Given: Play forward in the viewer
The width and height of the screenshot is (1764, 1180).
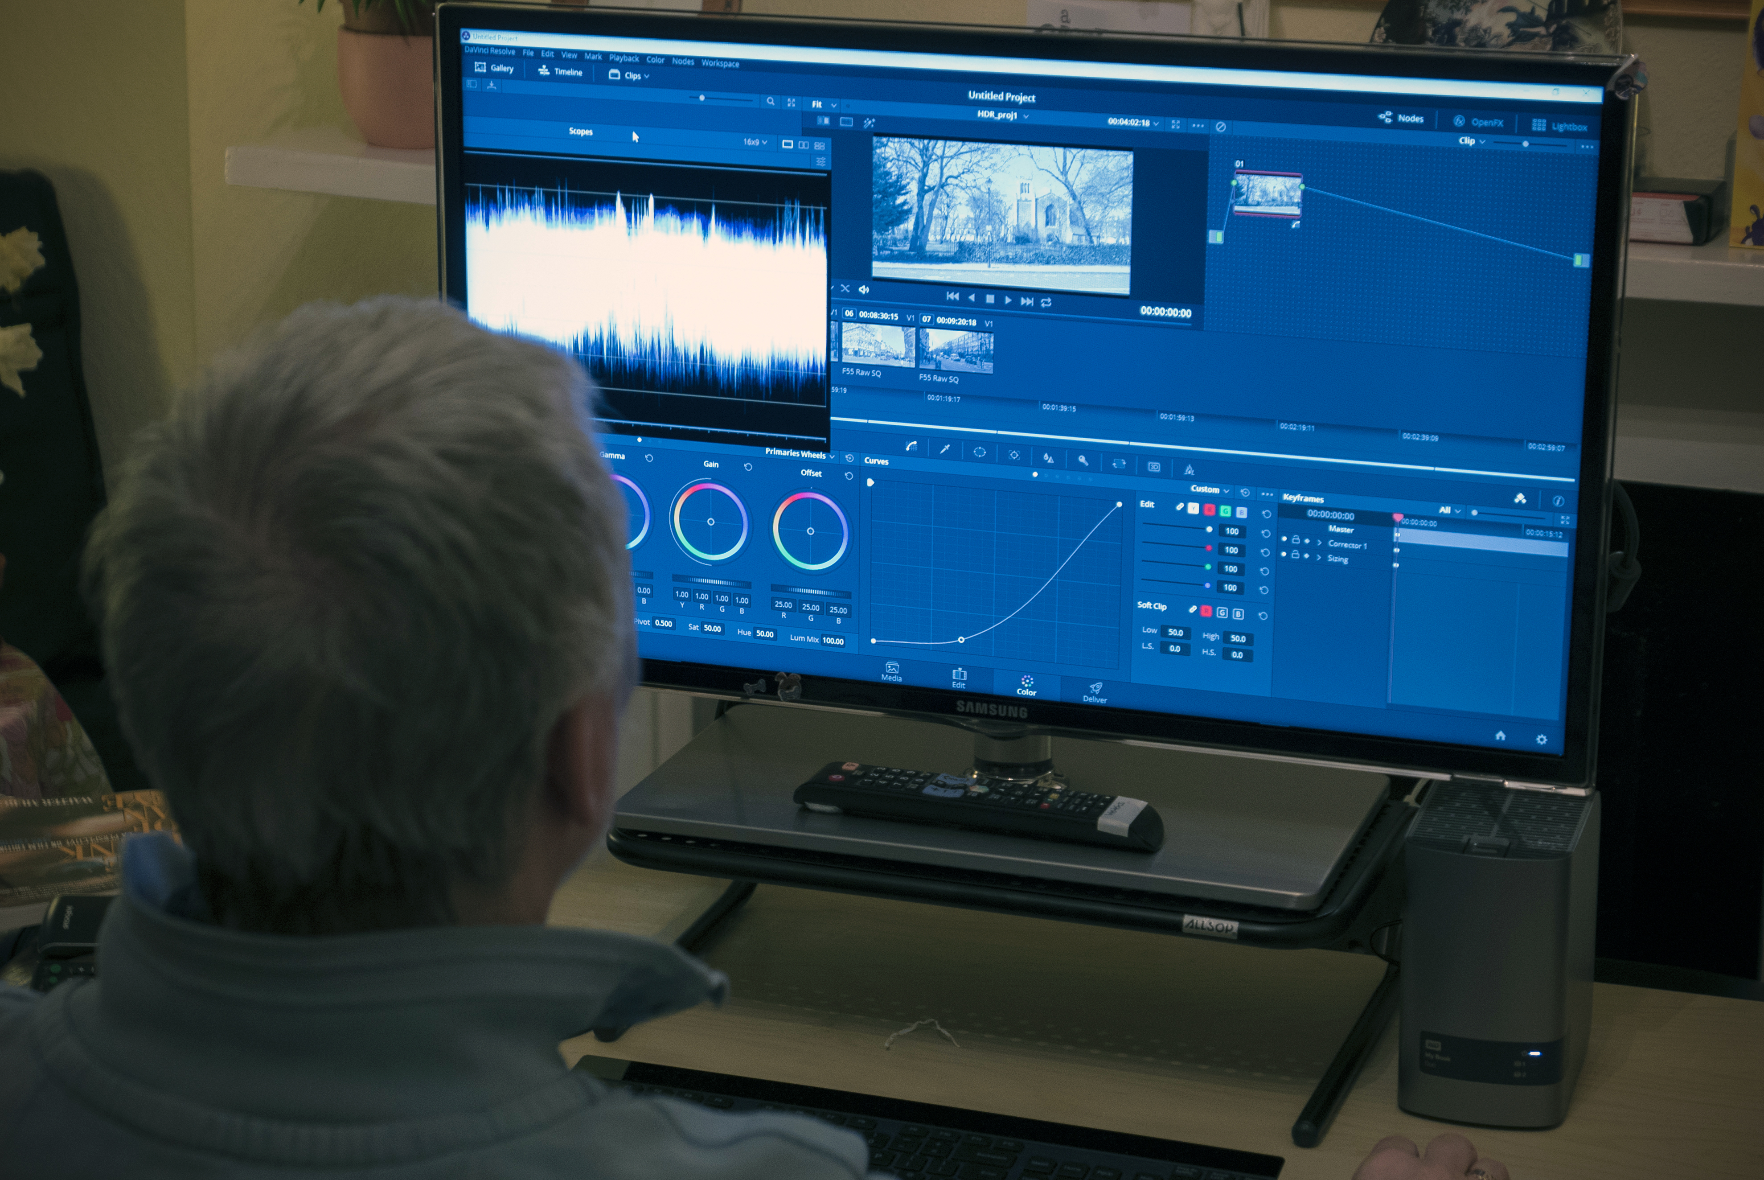Looking at the screenshot, I should [1008, 300].
